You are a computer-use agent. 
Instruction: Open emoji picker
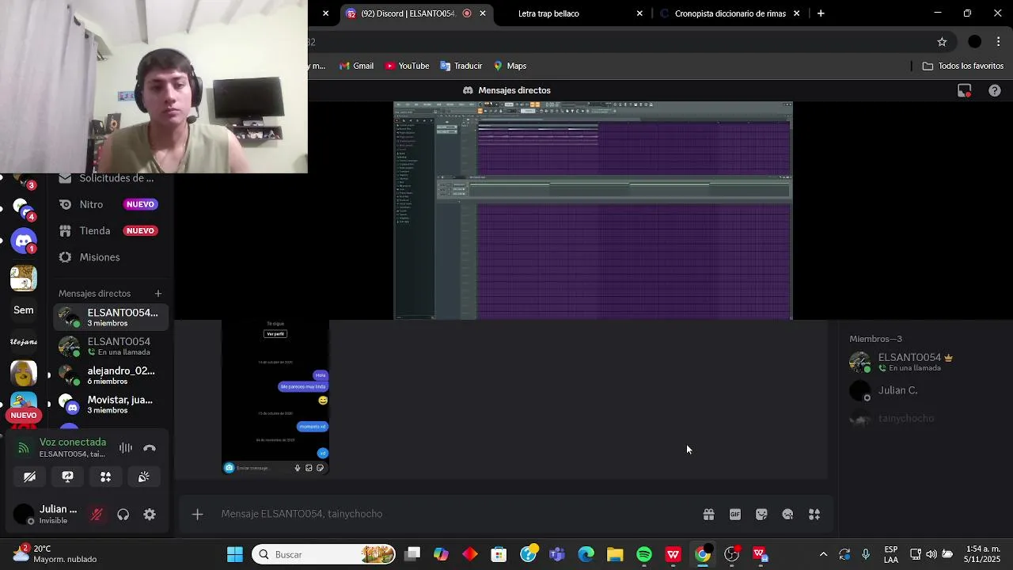click(x=787, y=515)
